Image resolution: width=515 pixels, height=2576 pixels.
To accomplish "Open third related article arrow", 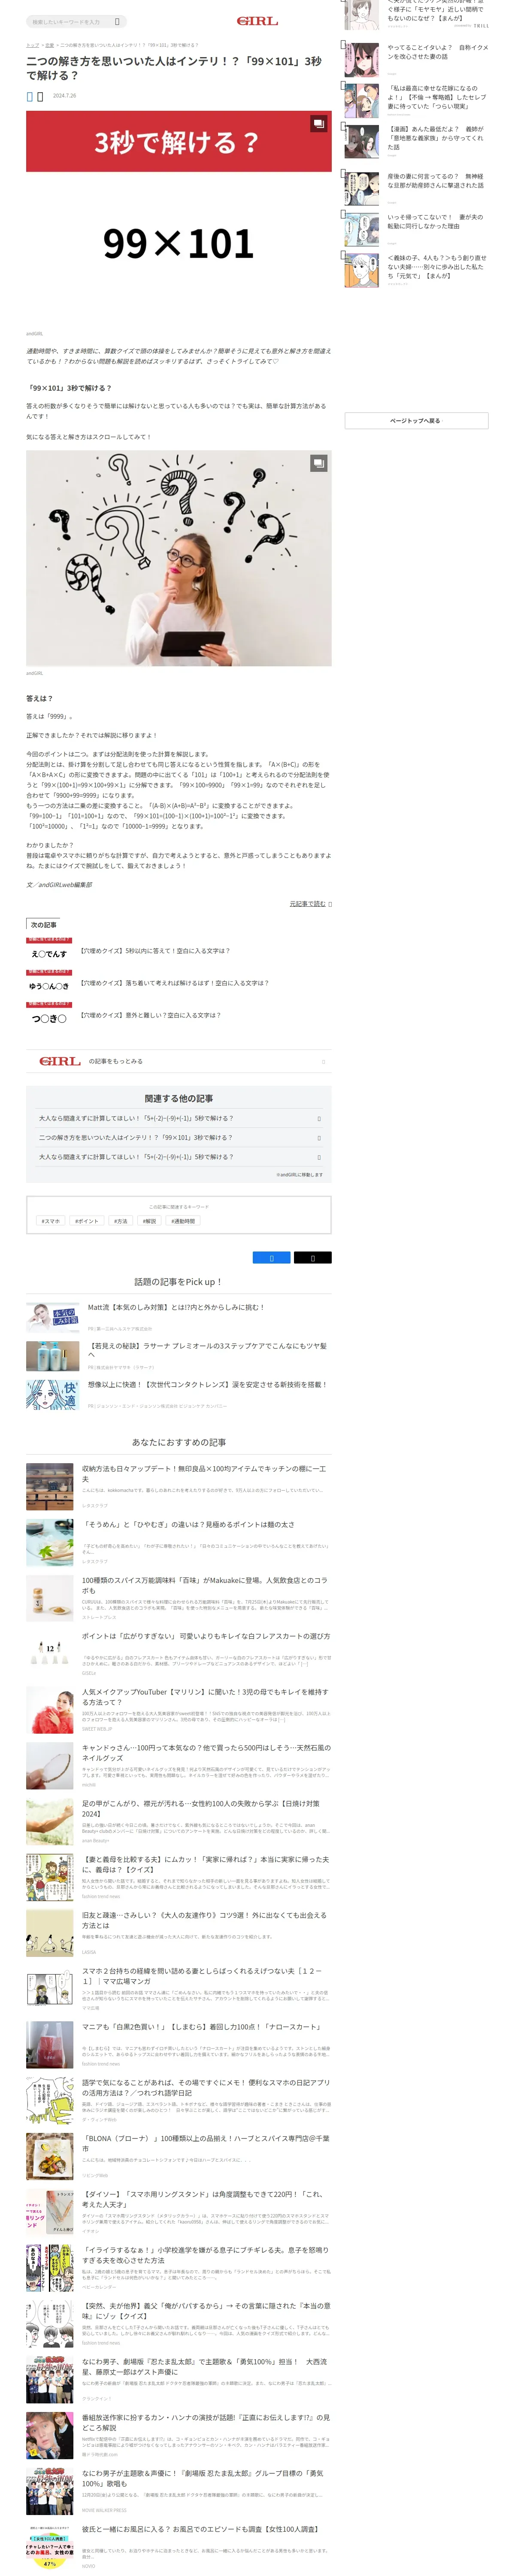I will (x=319, y=1157).
